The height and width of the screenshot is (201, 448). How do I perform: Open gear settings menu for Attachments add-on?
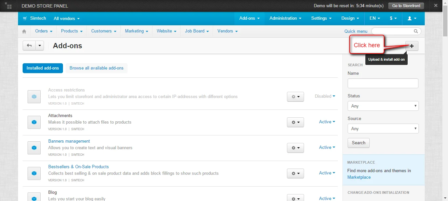pyautogui.click(x=295, y=122)
